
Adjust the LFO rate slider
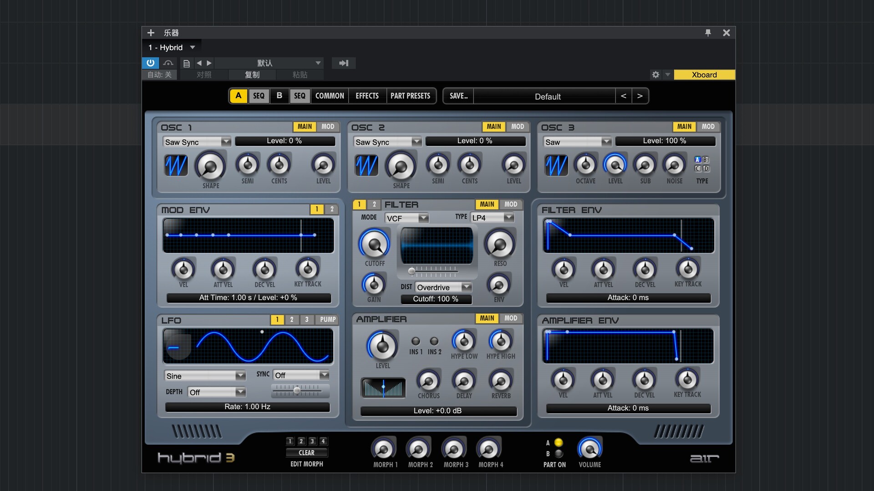pyautogui.click(x=297, y=391)
